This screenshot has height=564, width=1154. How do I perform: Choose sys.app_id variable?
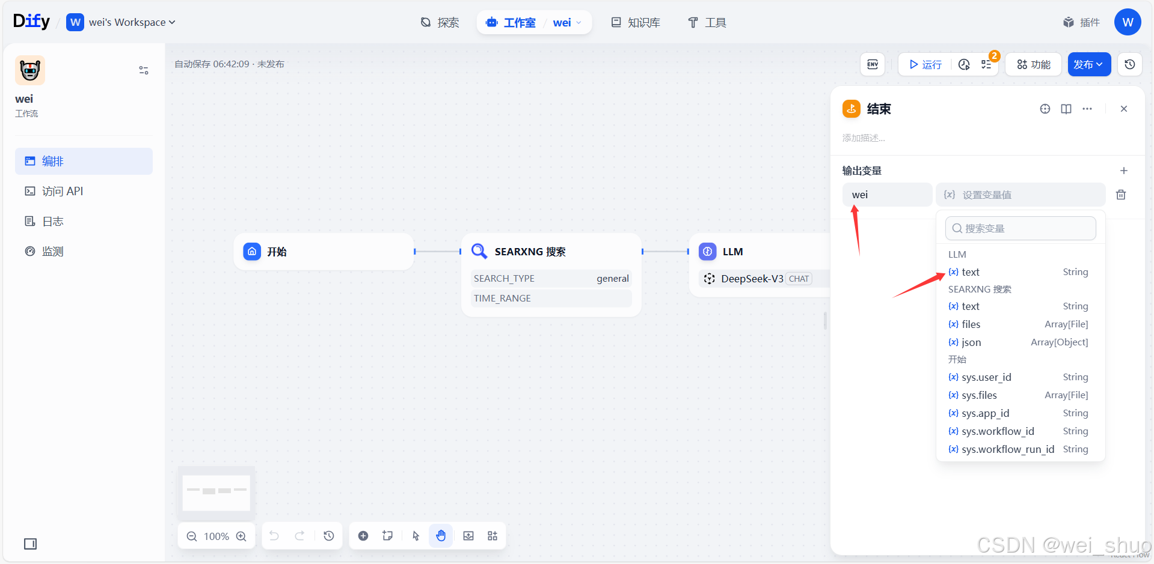point(1020,413)
